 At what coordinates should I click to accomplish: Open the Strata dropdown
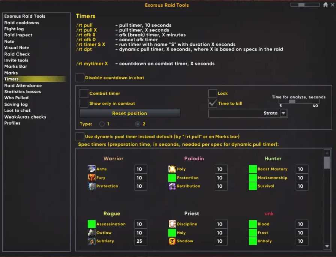click(x=283, y=113)
